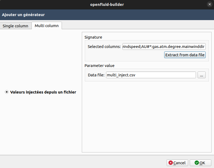Select the Multi column tab
The image size is (214, 168).
[x=47, y=26]
